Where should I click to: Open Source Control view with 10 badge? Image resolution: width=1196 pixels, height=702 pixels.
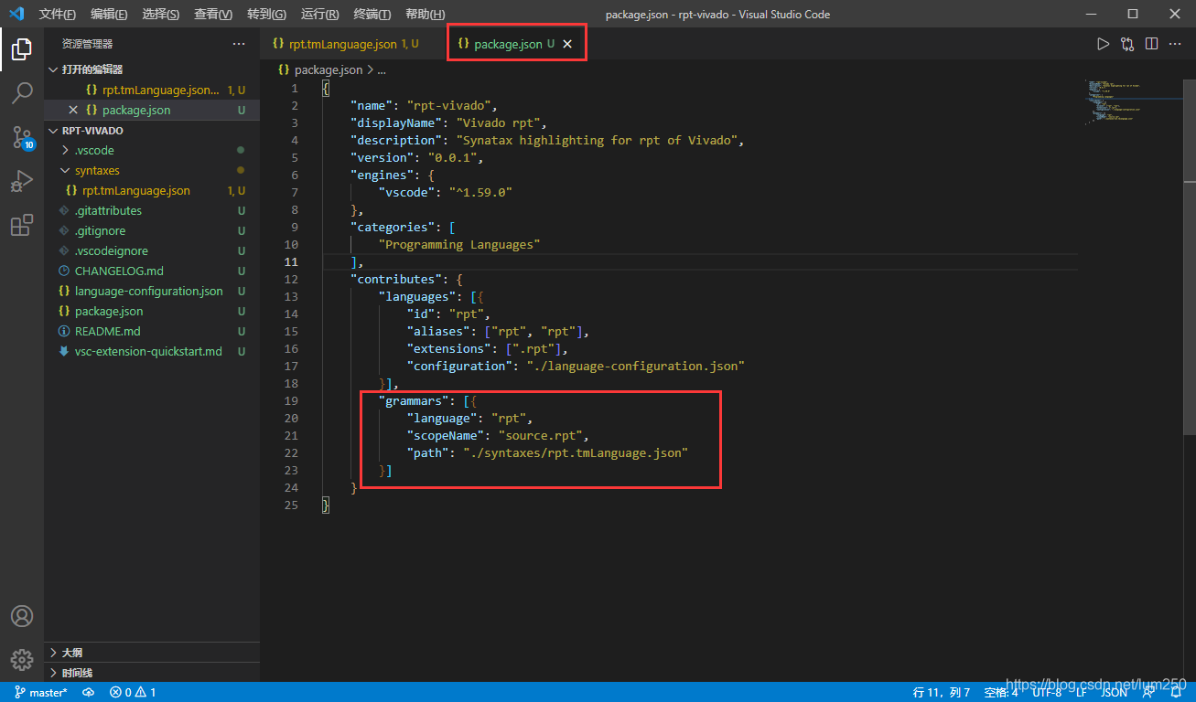click(x=22, y=137)
